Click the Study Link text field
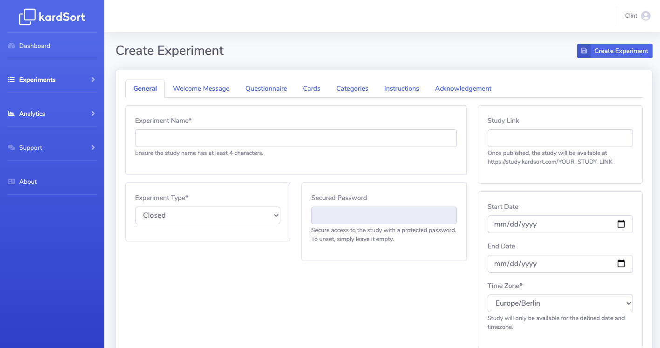The width and height of the screenshot is (660, 348). pyautogui.click(x=560, y=138)
